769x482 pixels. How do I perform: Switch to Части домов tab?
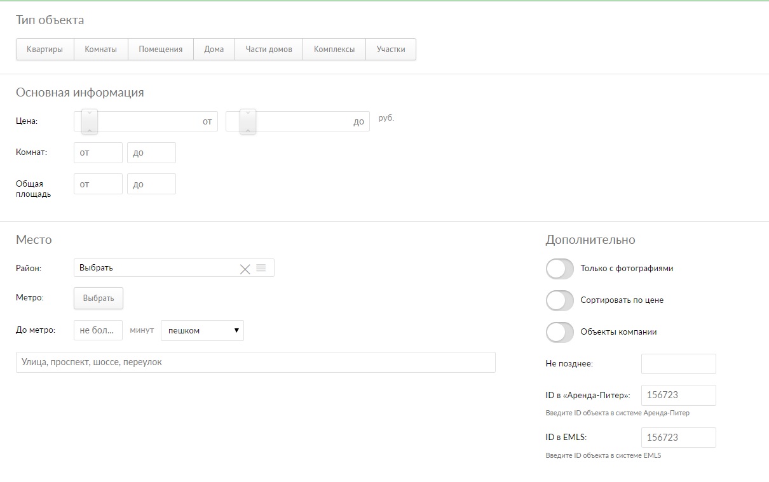point(269,50)
